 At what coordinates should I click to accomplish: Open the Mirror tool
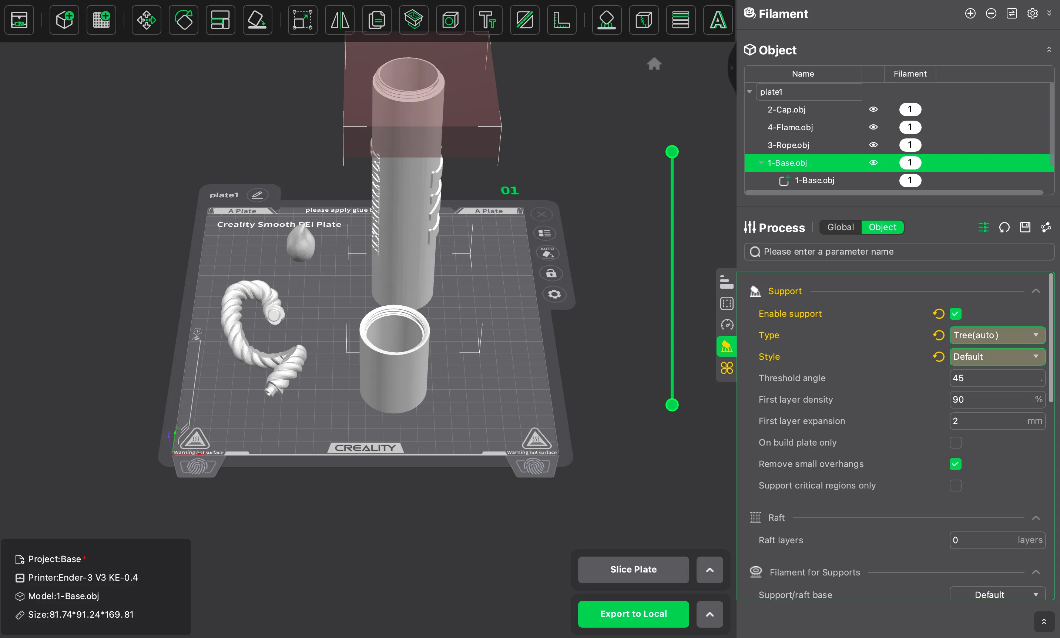click(340, 20)
